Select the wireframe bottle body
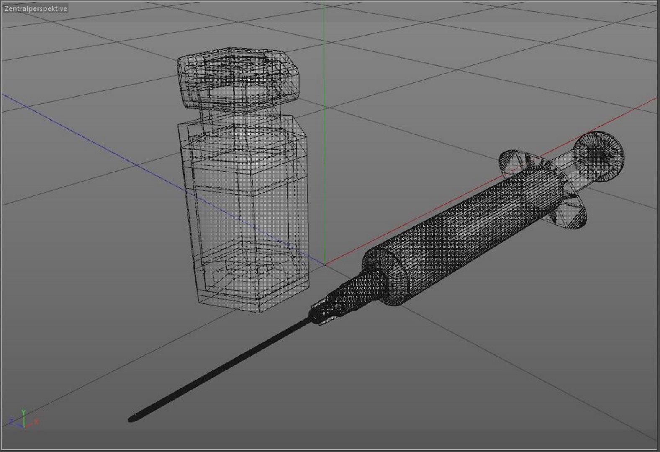Image resolution: width=660 pixels, height=452 pixels. pos(244,214)
